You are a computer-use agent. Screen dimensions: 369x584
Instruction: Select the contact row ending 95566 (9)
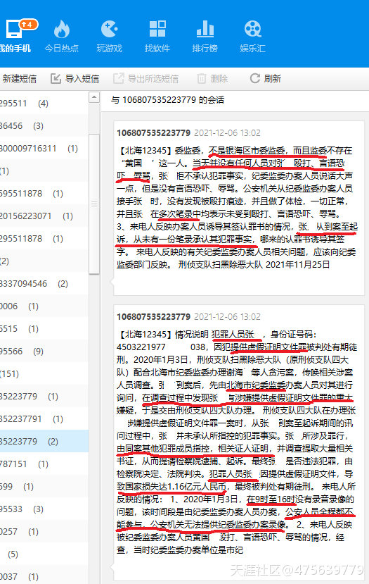44,352
